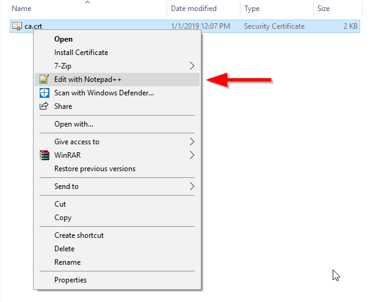Toggle sort direction arrow above Name column
This screenshot has height=302, width=376.
tap(87, 2)
